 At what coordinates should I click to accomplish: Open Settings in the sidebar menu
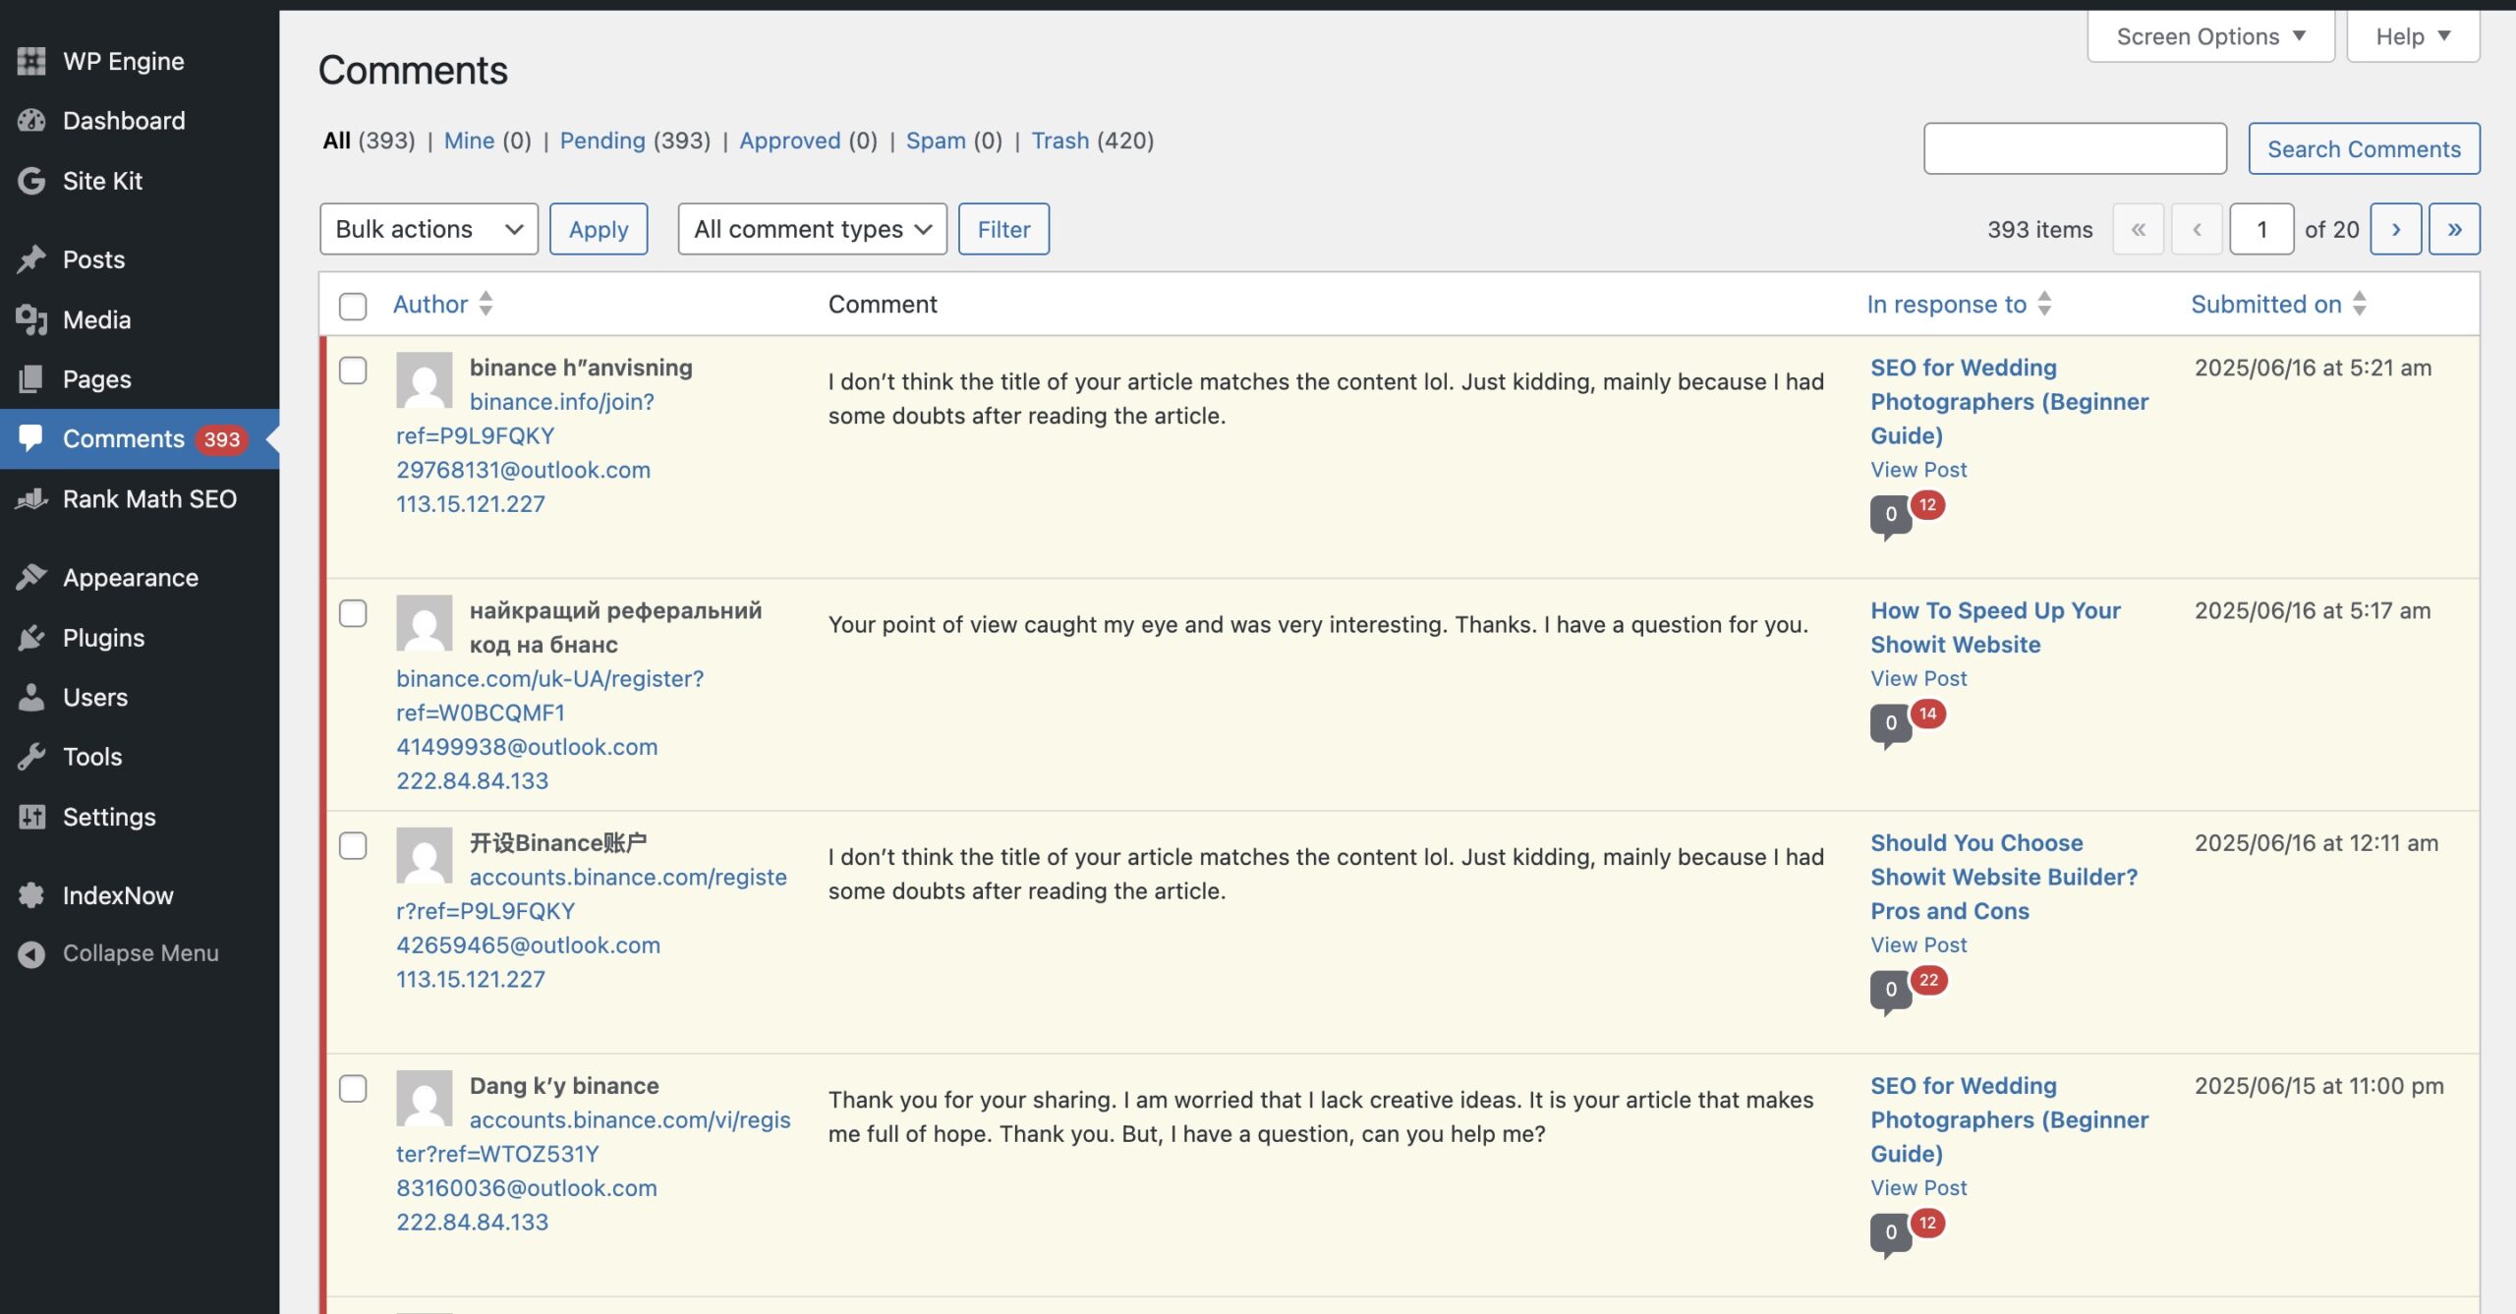point(109,817)
